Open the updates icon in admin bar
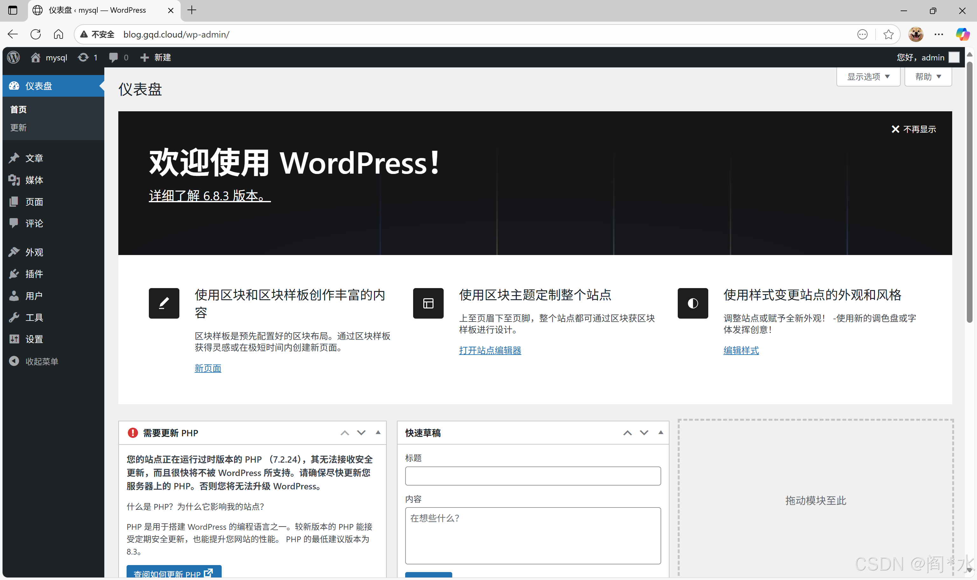The height and width of the screenshot is (580, 977). pyautogui.click(x=83, y=58)
